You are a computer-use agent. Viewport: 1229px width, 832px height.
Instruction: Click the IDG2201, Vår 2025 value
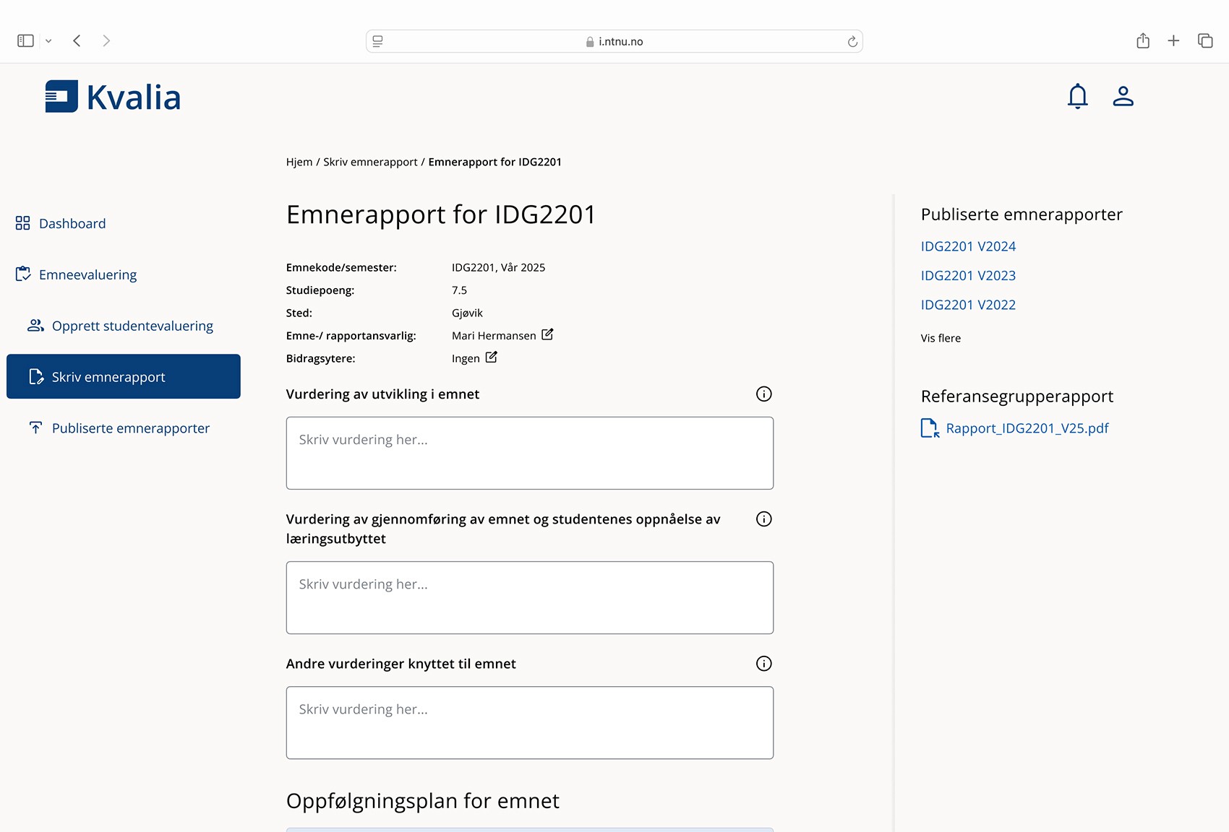tap(498, 267)
